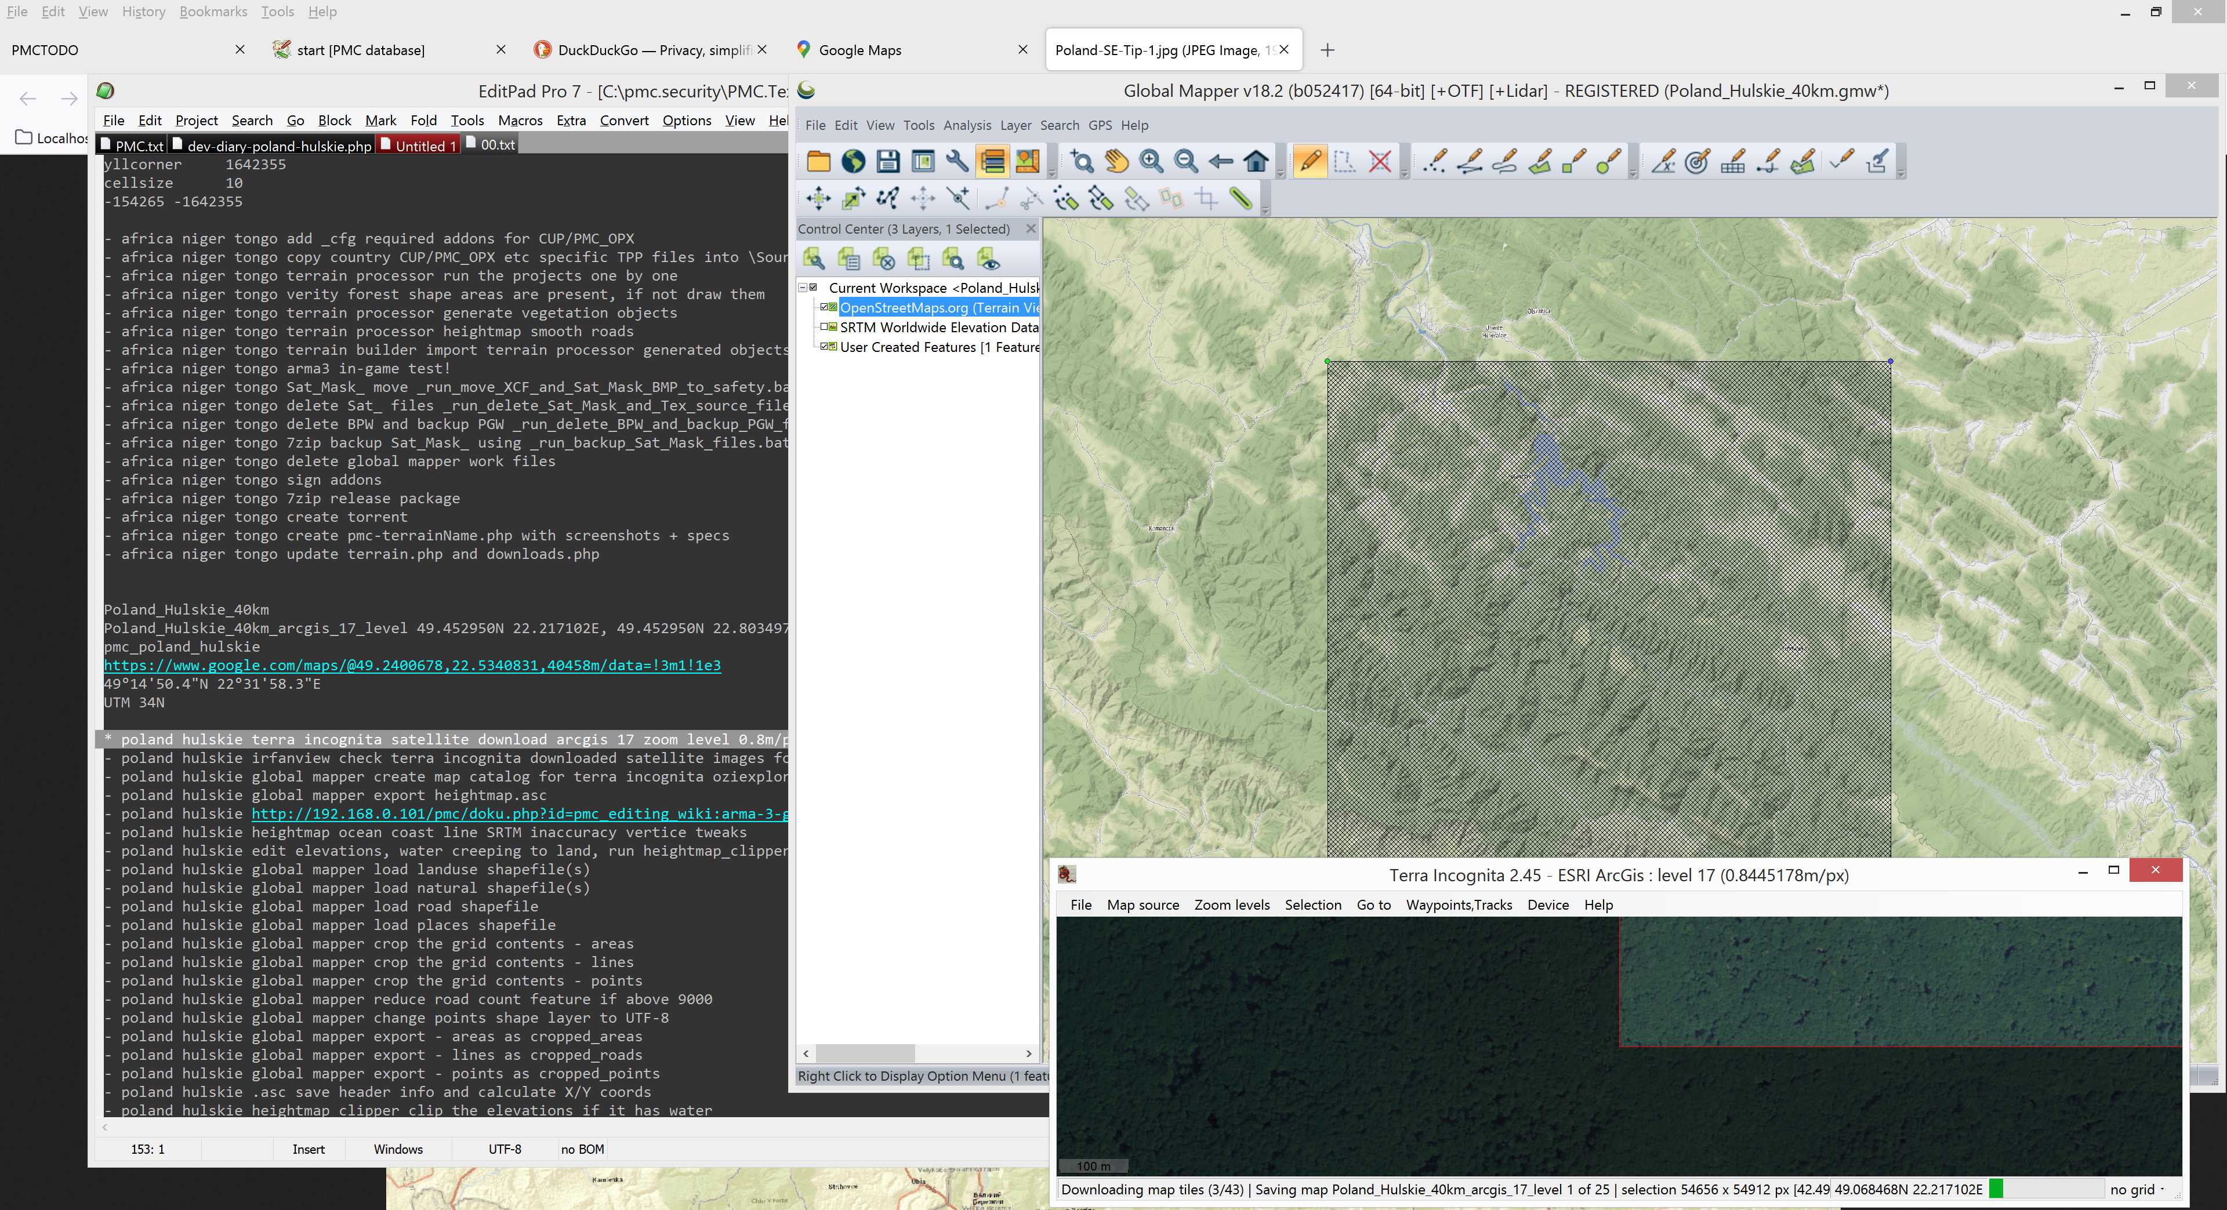Open the Analysis menu in Global Mapper
This screenshot has width=2227, height=1210.
967,125
